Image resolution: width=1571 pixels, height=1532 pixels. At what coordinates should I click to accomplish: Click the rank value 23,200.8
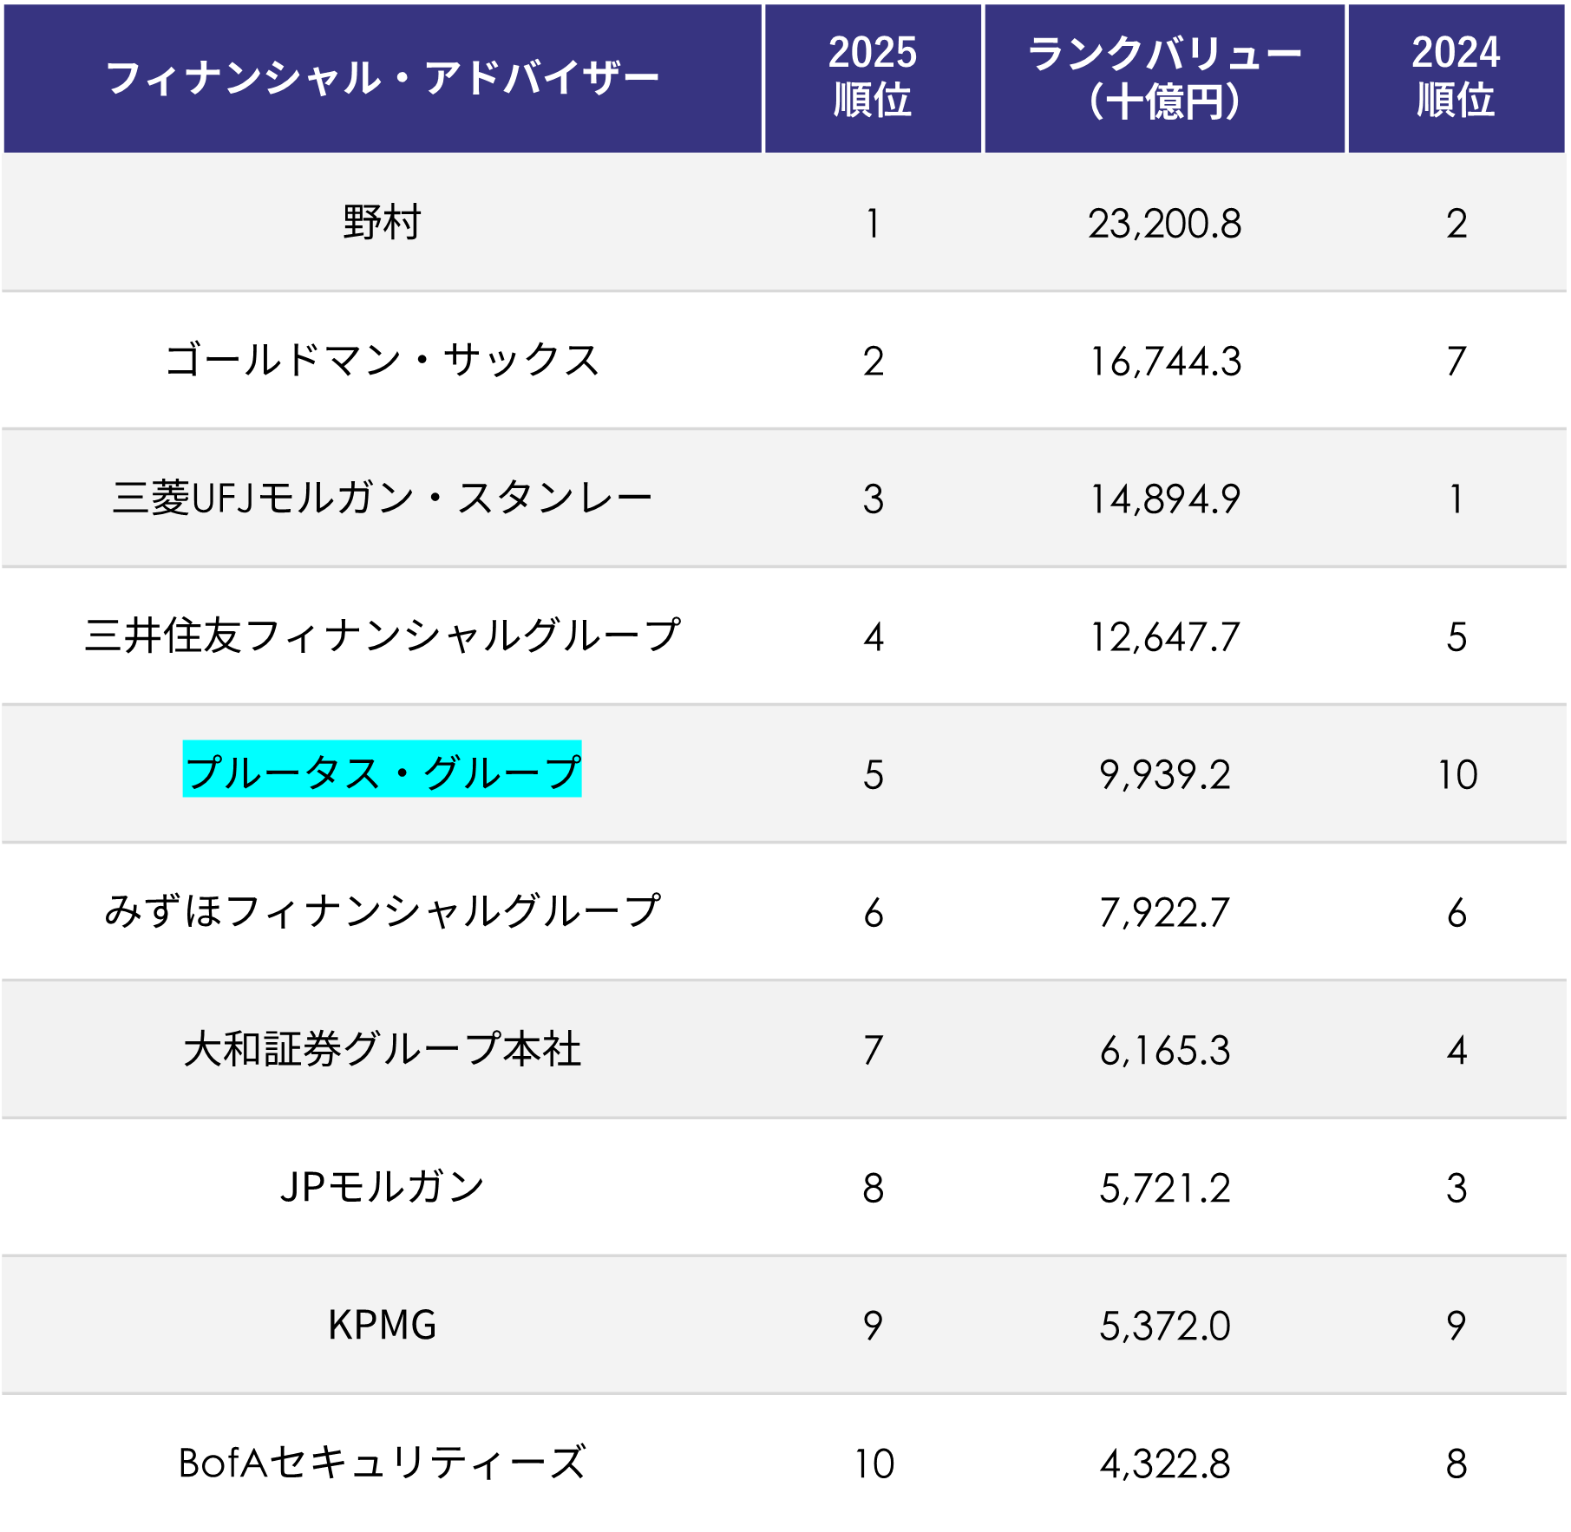point(1164,224)
